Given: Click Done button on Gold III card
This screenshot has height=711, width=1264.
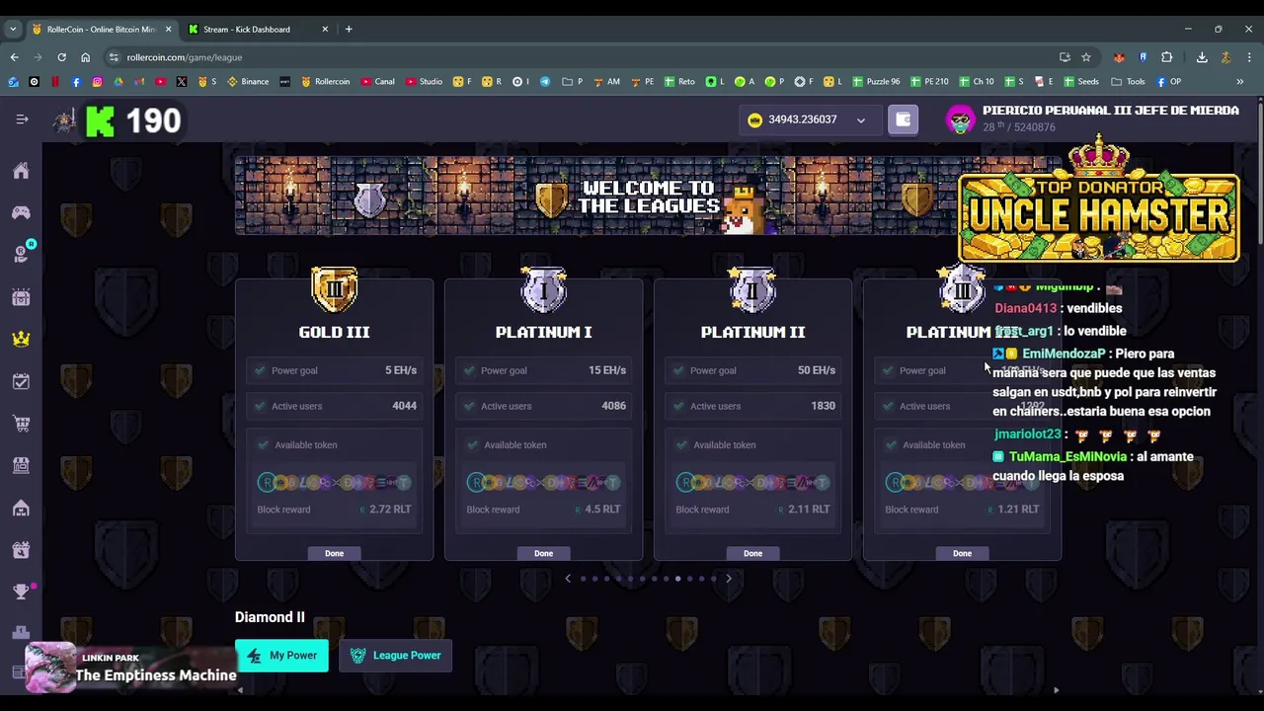Looking at the screenshot, I should pyautogui.click(x=334, y=553).
